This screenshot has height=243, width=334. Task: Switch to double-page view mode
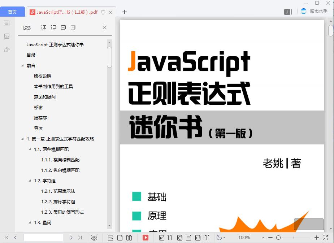coord(129,238)
